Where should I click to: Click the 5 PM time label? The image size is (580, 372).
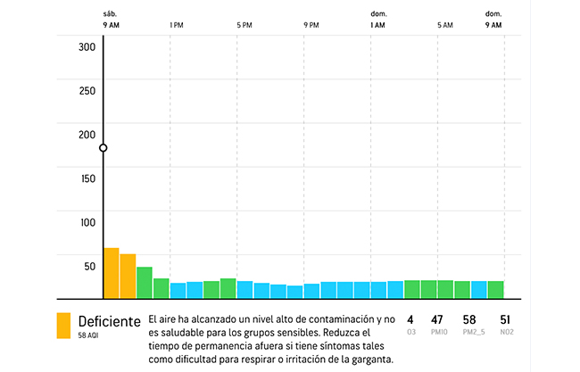(x=244, y=25)
